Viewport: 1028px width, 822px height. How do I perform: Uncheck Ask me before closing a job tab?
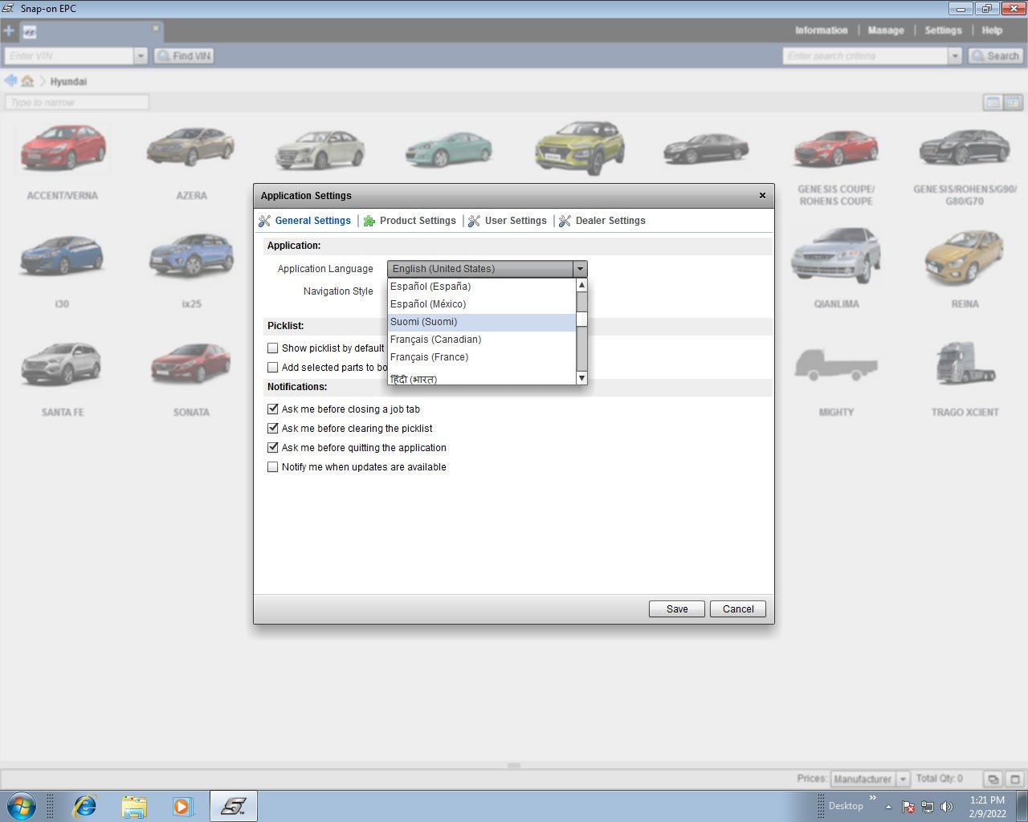272,409
